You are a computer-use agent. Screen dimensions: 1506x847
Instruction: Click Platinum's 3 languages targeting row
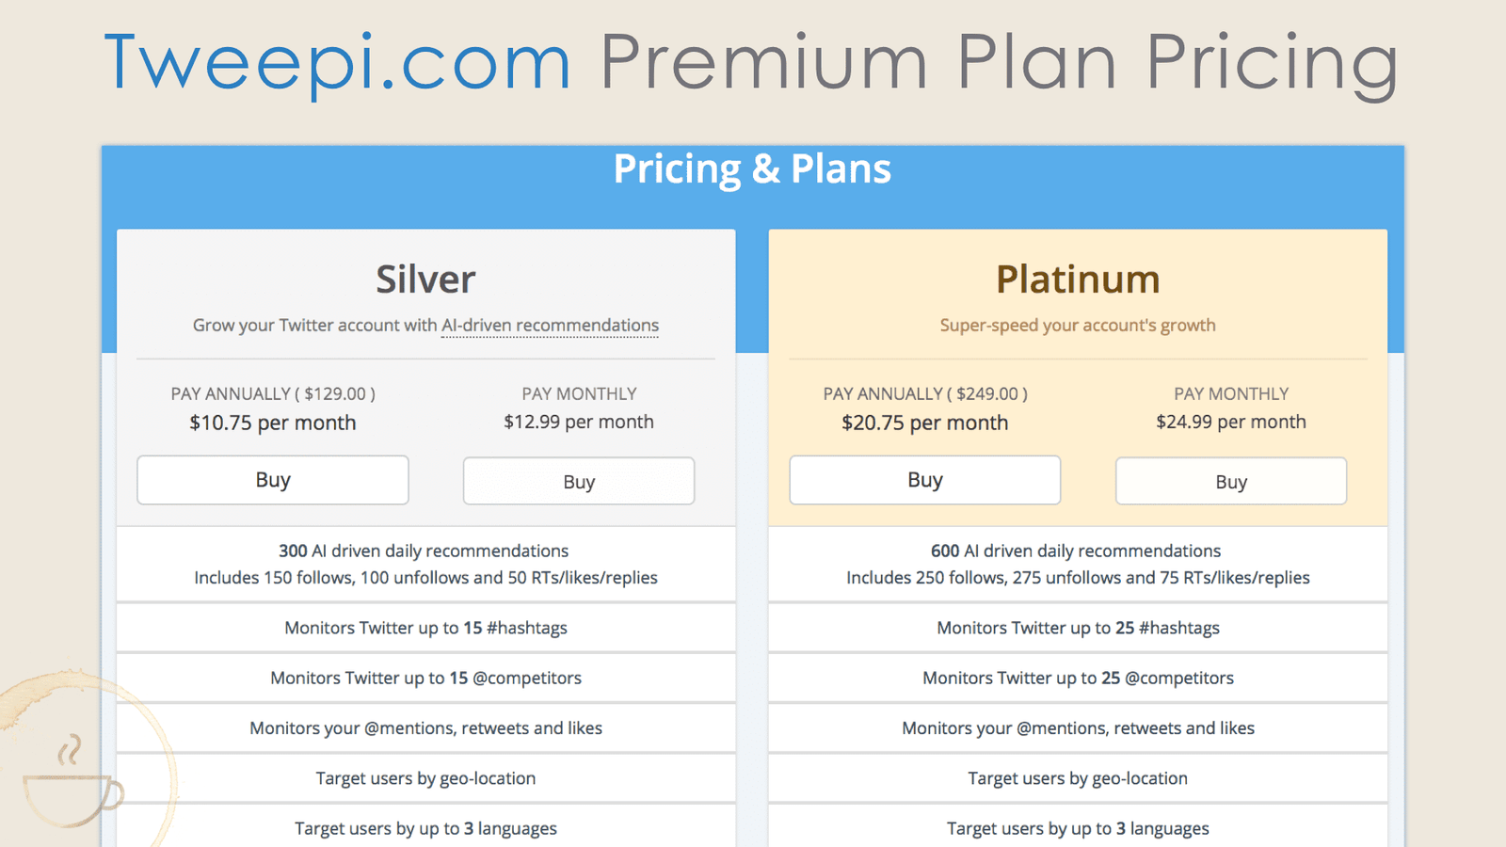click(x=1077, y=828)
